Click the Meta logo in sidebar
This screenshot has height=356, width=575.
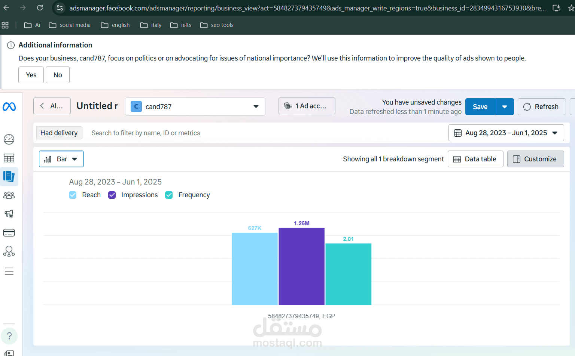click(9, 107)
